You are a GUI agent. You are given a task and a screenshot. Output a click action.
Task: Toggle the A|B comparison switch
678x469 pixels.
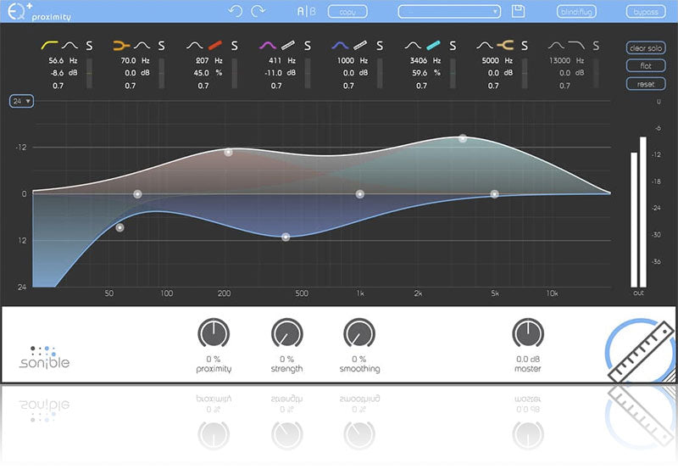[x=307, y=11]
